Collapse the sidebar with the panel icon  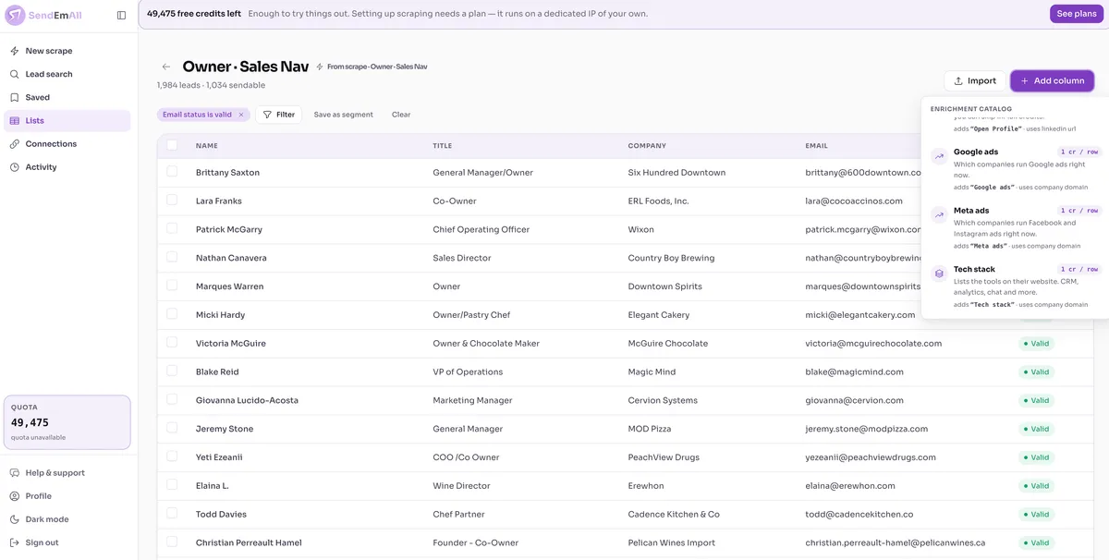121,15
